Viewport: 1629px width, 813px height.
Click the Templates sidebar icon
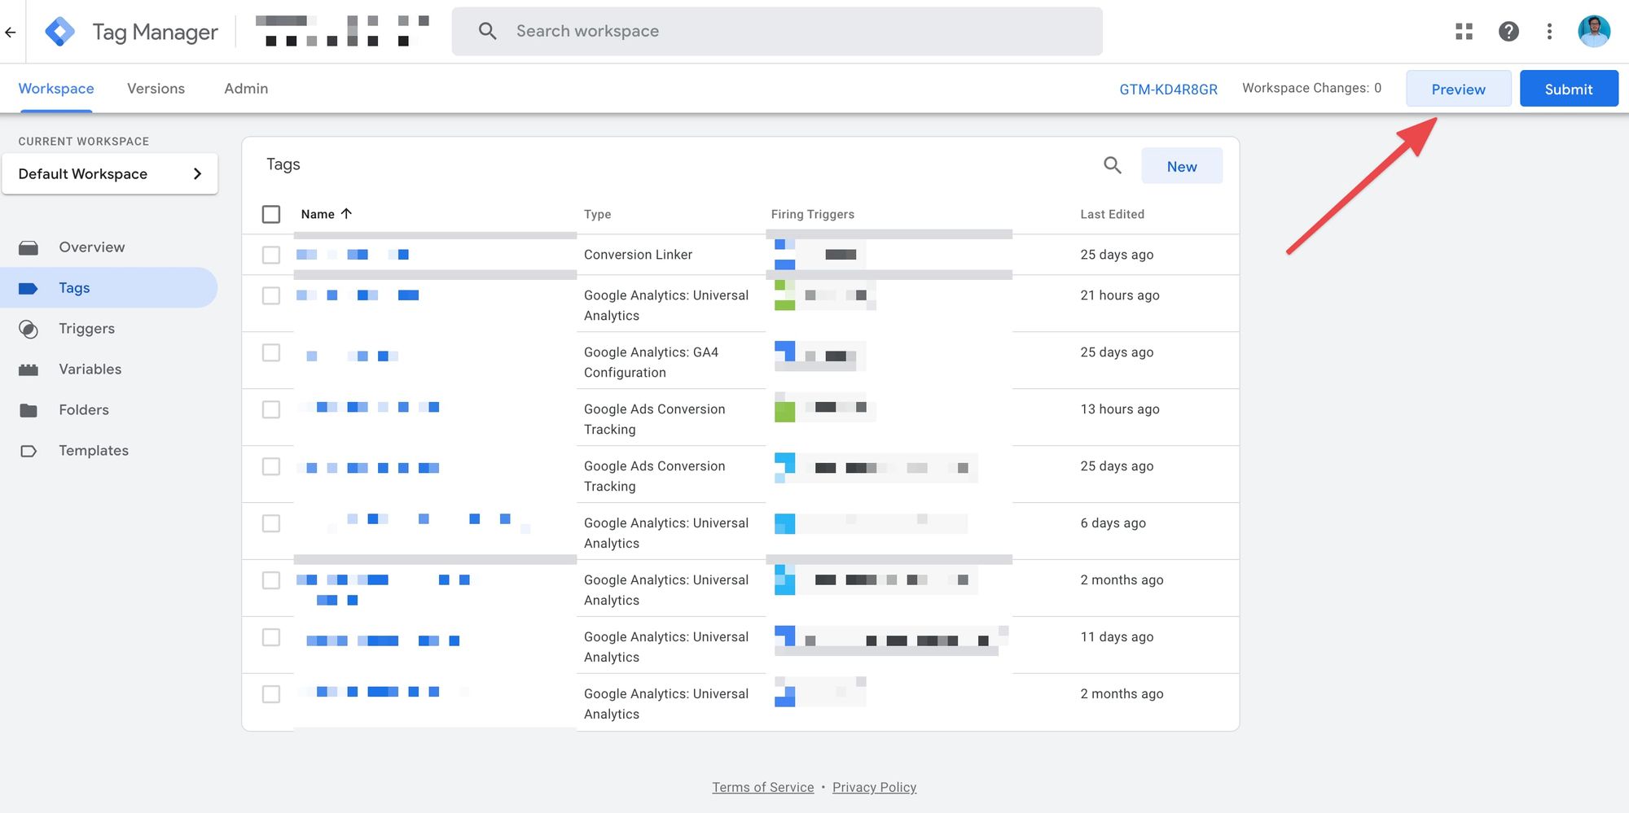[x=29, y=451]
